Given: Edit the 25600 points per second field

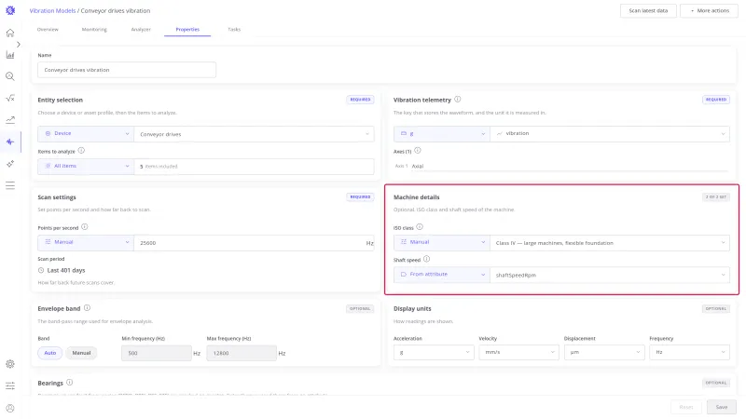Looking at the screenshot, I should (254, 243).
